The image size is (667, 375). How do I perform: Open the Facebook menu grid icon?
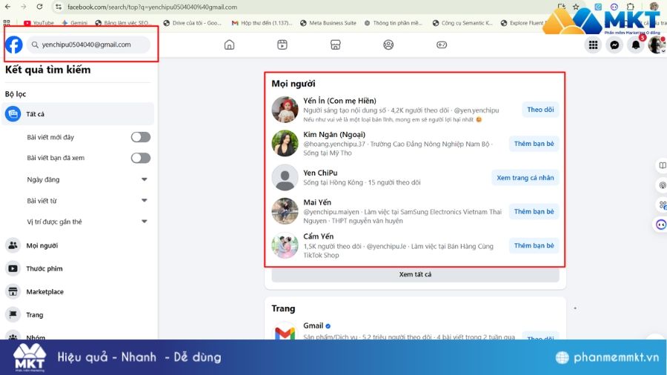pyautogui.click(x=593, y=44)
